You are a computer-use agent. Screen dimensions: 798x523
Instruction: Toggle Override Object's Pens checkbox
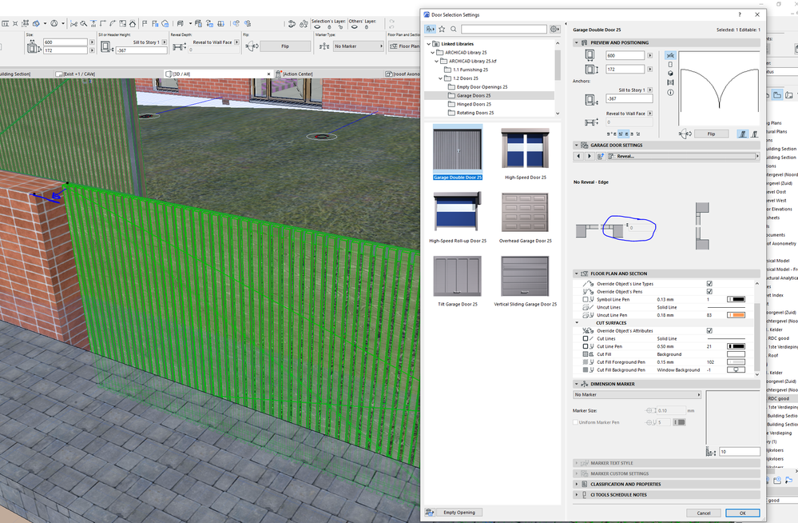coord(709,292)
